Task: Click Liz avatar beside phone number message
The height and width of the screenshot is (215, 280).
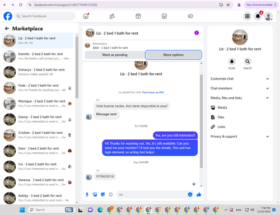Action: pos(88,177)
